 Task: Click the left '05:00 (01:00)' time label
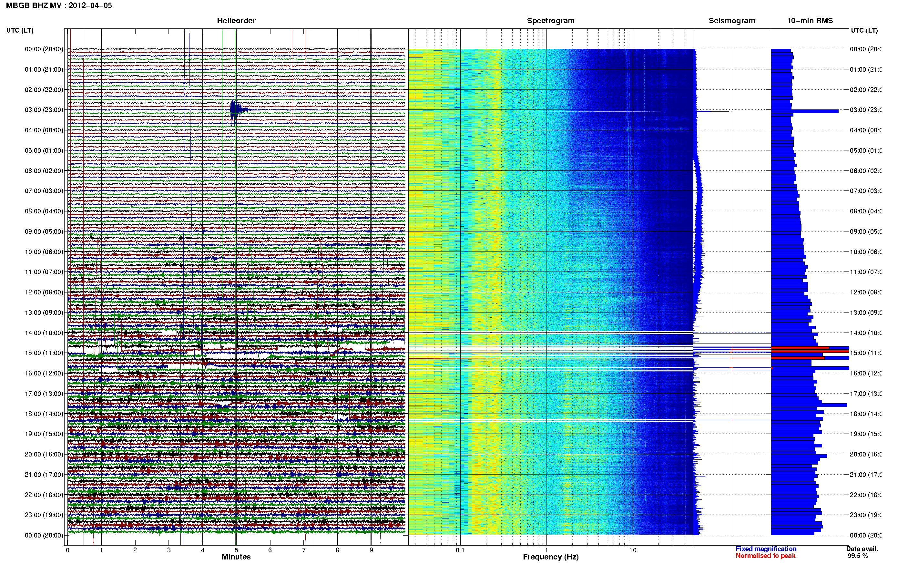click(44, 150)
